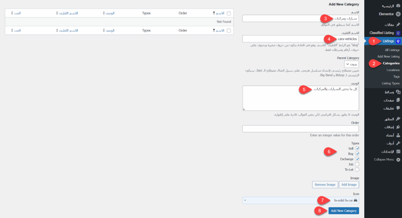
Task: Enable the Job type checkbox
Action: (x=357, y=164)
